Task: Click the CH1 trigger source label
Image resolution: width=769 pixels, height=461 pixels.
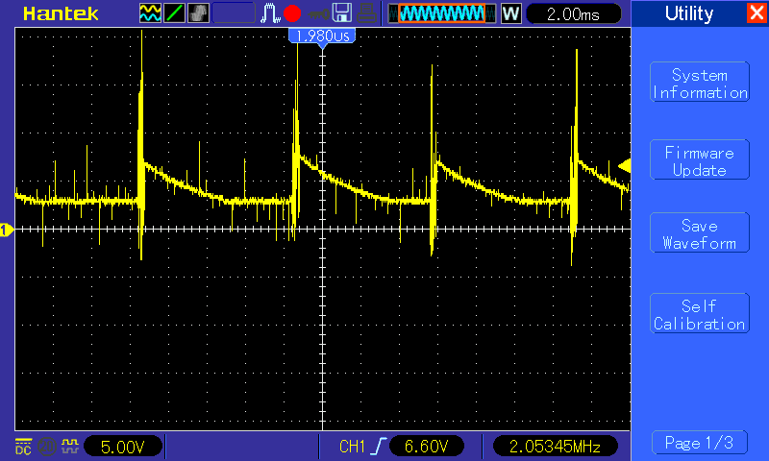Action: click(352, 447)
